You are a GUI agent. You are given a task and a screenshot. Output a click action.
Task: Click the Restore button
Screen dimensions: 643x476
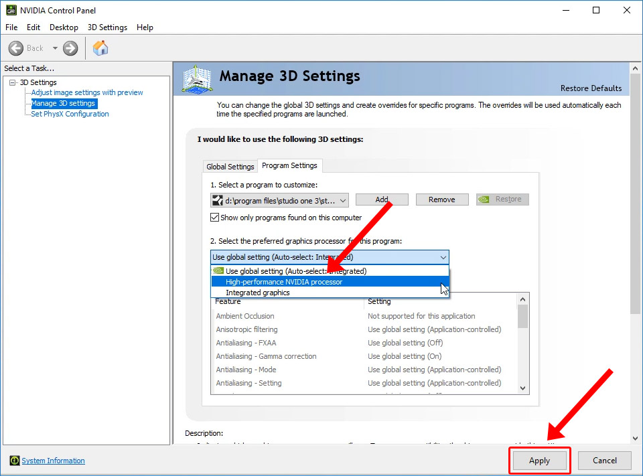pyautogui.click(x=502, y=200)
